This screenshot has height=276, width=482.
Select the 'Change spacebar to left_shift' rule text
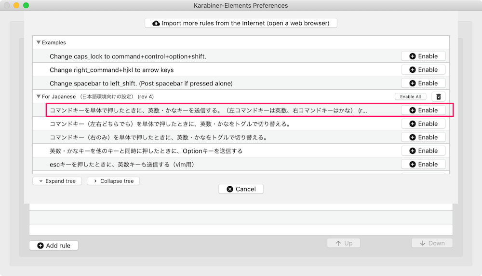click(141, 83)
